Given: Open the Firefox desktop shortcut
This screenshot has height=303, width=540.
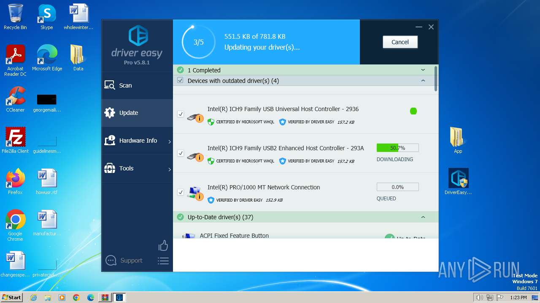Looking at the screenshot, I should pyautogui.click(x=15, y=182).
